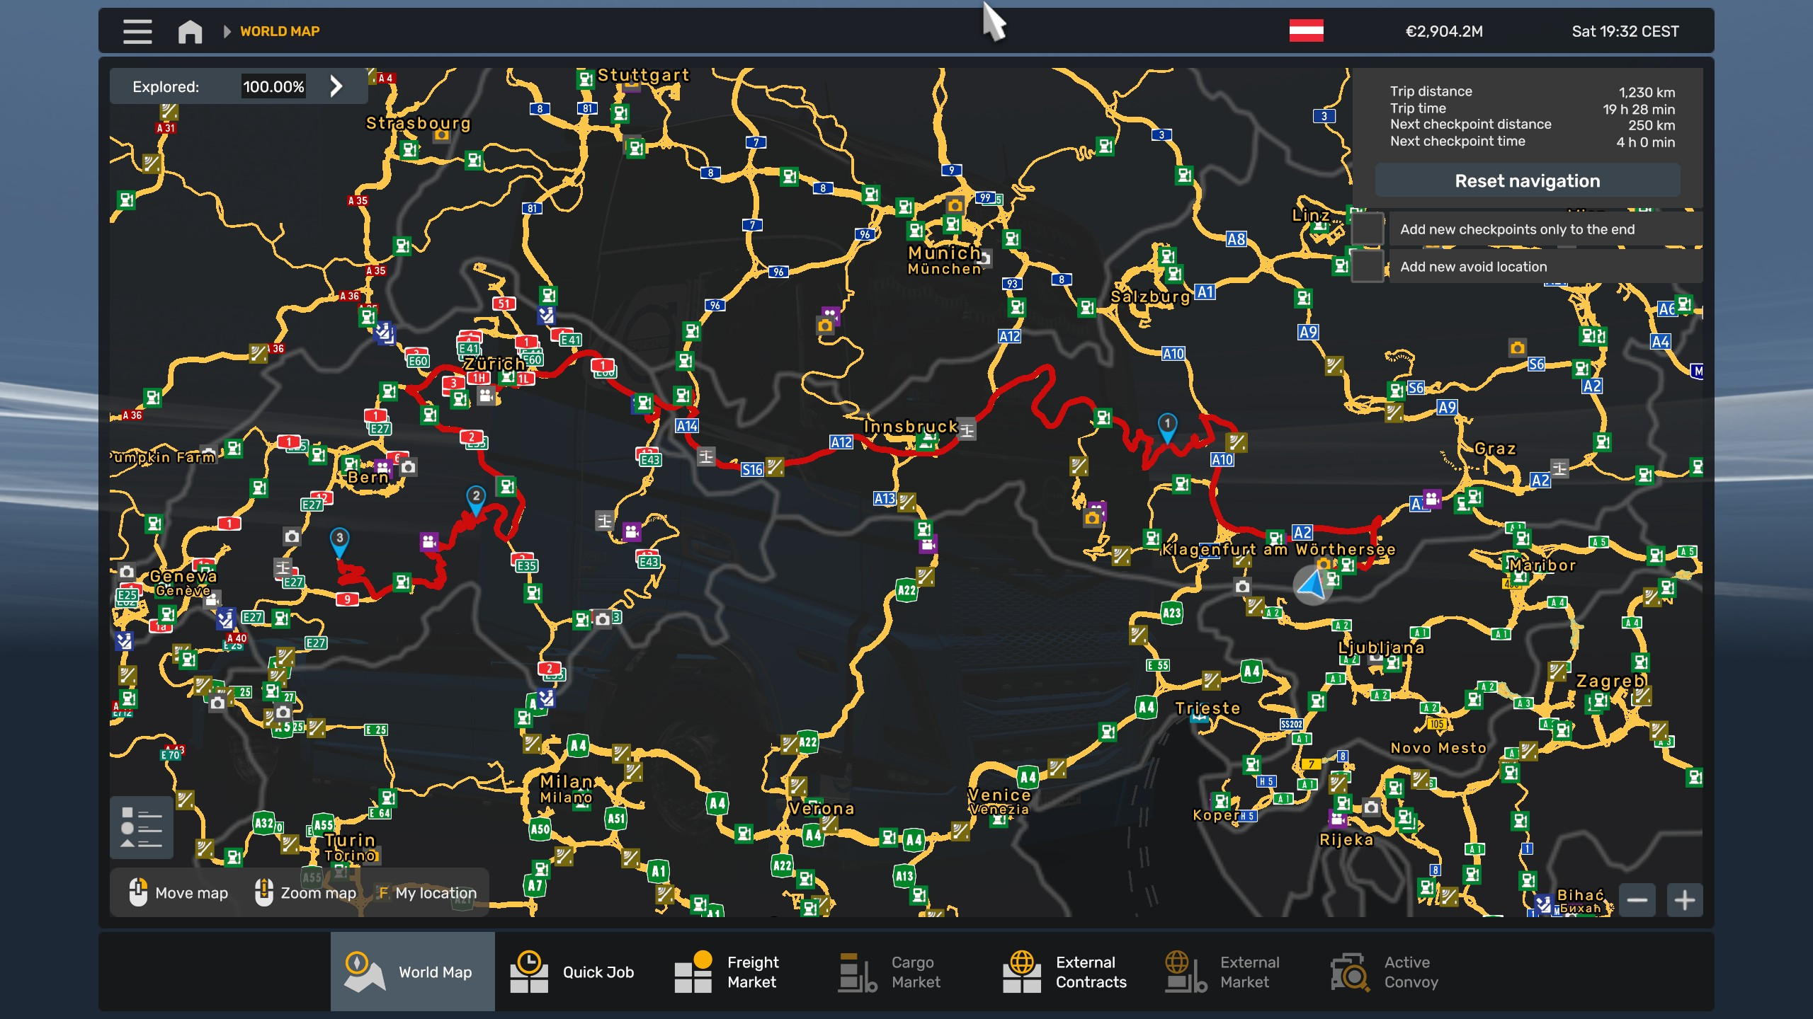
Task: Select checkpoint pin number 1
Action: [x=1167, y=426]
